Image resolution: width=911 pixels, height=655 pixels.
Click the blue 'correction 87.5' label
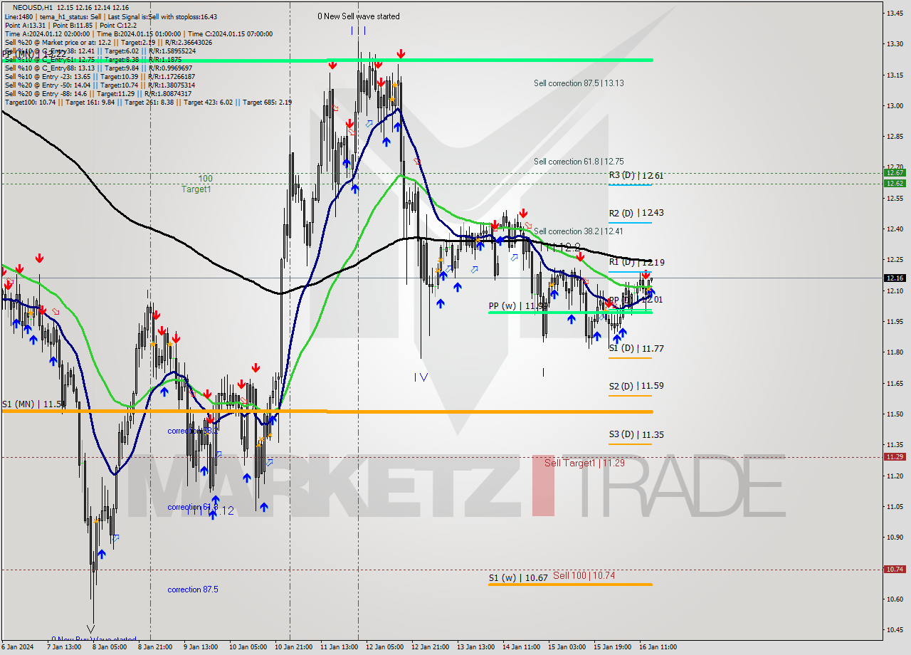(x=193, y=589)
